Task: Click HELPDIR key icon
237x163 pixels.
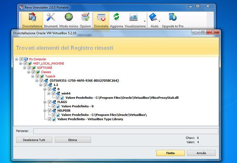Action: pos(54,111)
